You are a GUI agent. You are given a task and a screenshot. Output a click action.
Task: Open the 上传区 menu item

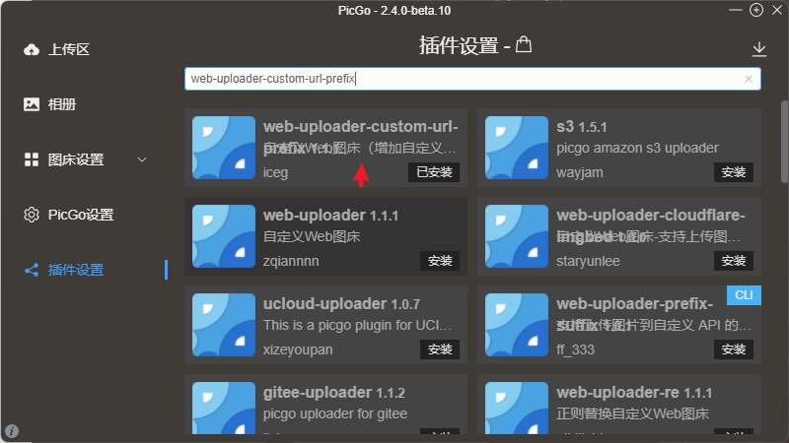(x=69, y=49)
